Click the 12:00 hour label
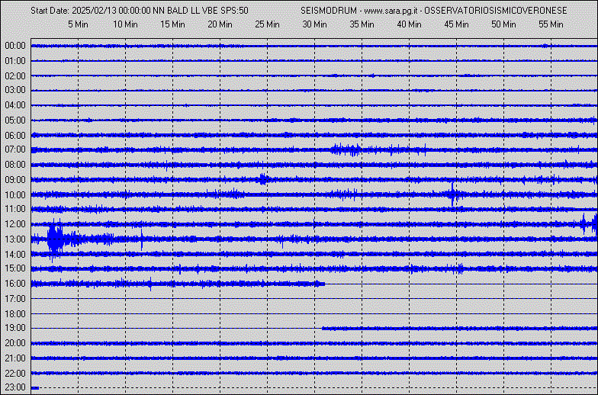The width and height of the screenshot is (598, 395). [15, 224]
